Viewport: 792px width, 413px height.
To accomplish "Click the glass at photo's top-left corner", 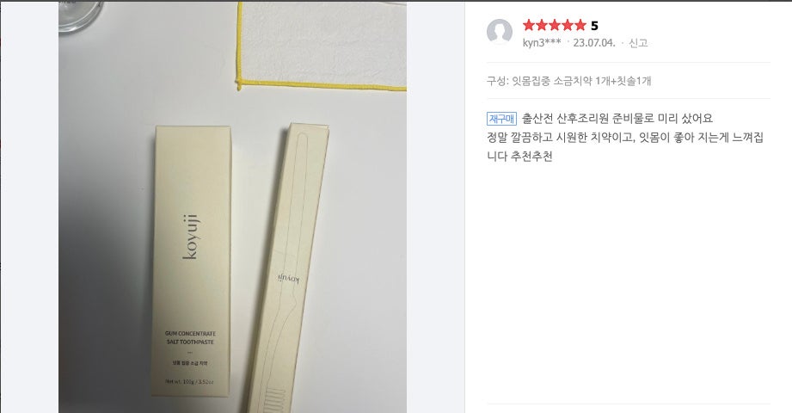I will click(80, 18).
